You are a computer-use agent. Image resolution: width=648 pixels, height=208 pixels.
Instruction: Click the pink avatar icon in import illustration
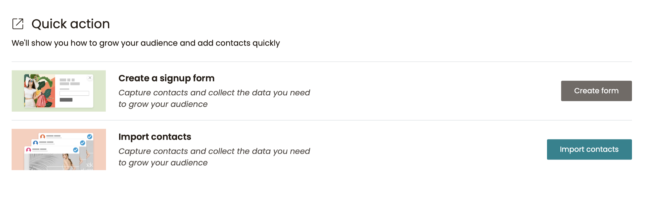29,150
